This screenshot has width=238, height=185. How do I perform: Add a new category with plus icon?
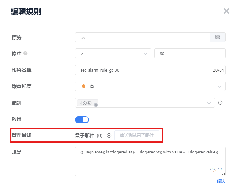point(220,103)
